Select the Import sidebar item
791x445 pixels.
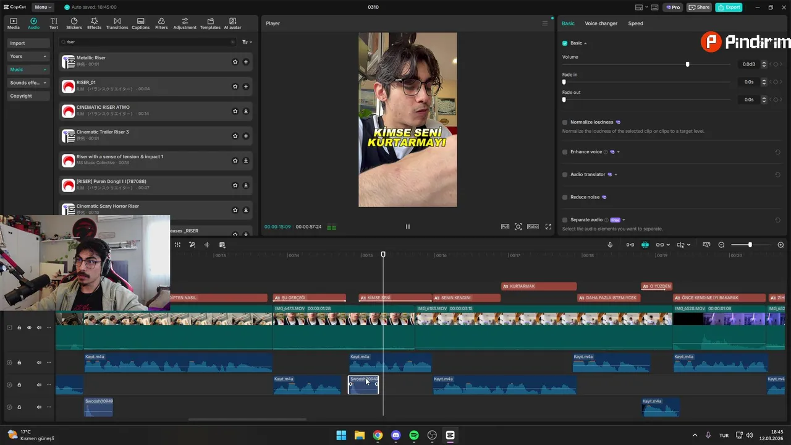click(x=28, y=43)
